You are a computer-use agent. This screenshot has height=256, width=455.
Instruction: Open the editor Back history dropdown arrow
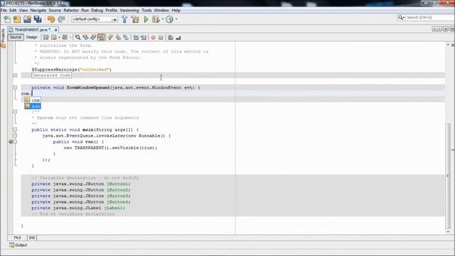pos(59,38)
